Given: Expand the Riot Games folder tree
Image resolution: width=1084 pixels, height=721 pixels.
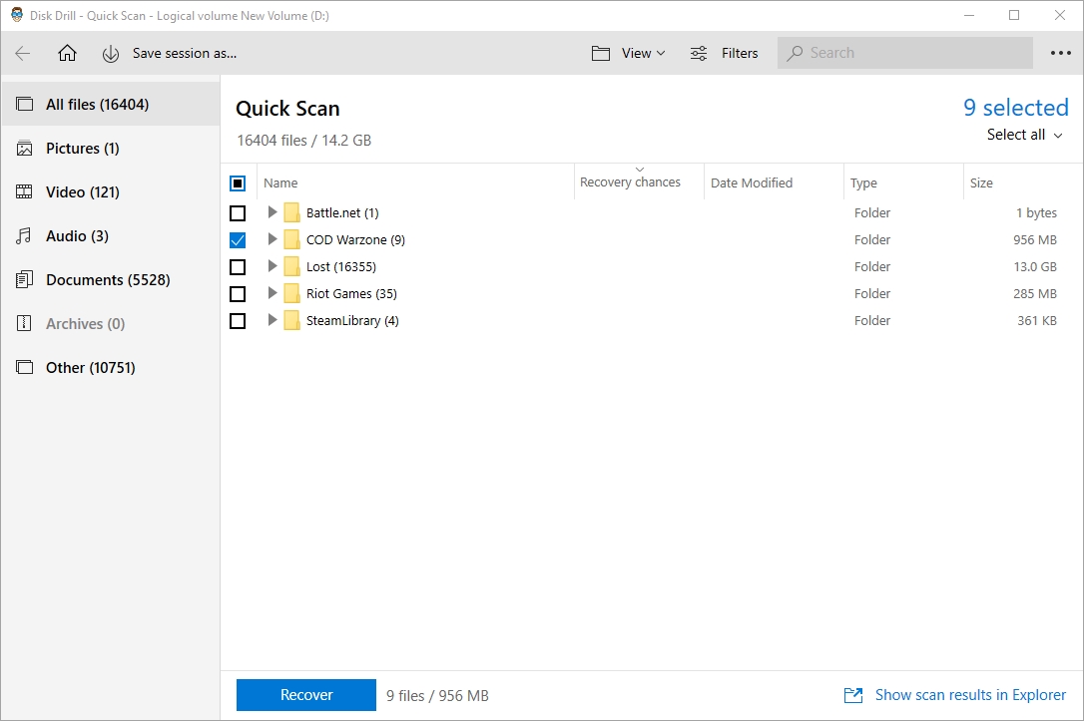Looking at the screenshot, I should pyautogui.click(x=272, y=293).
